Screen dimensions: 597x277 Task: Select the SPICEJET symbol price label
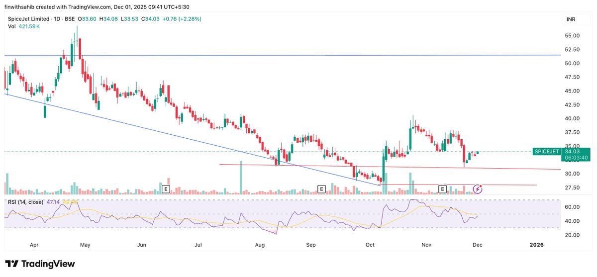tap(546, 151)
